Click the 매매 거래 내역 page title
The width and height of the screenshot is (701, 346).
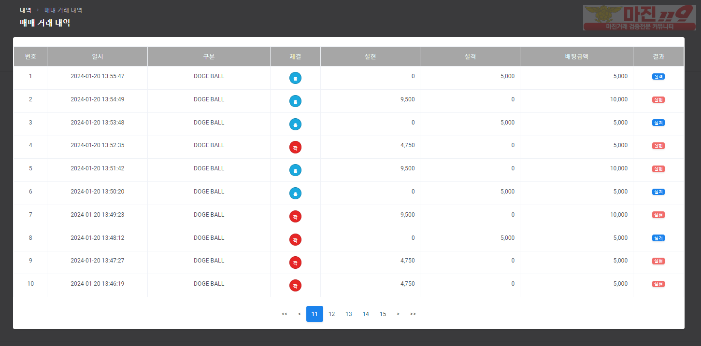click(x=45, y=22)
